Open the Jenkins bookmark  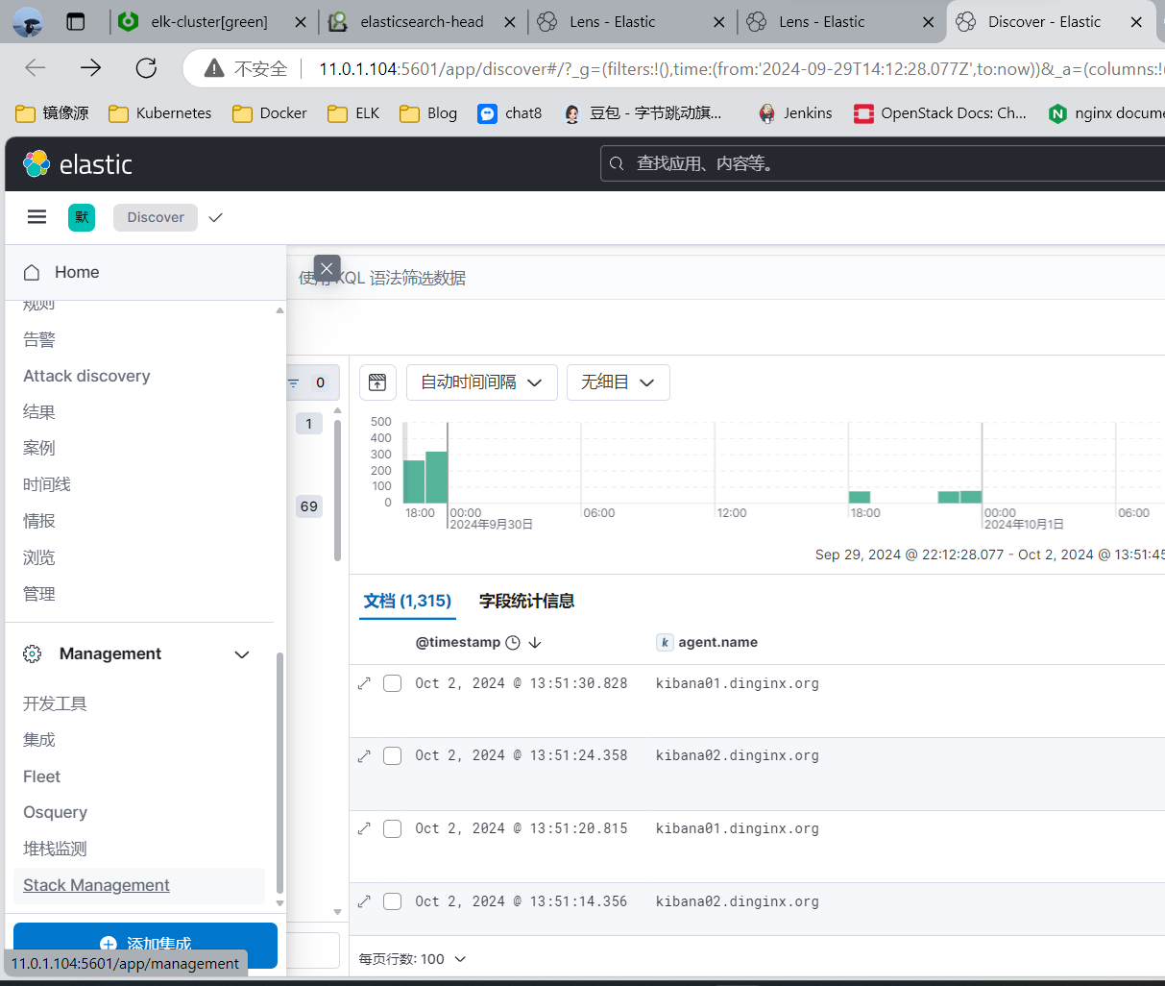795,113
